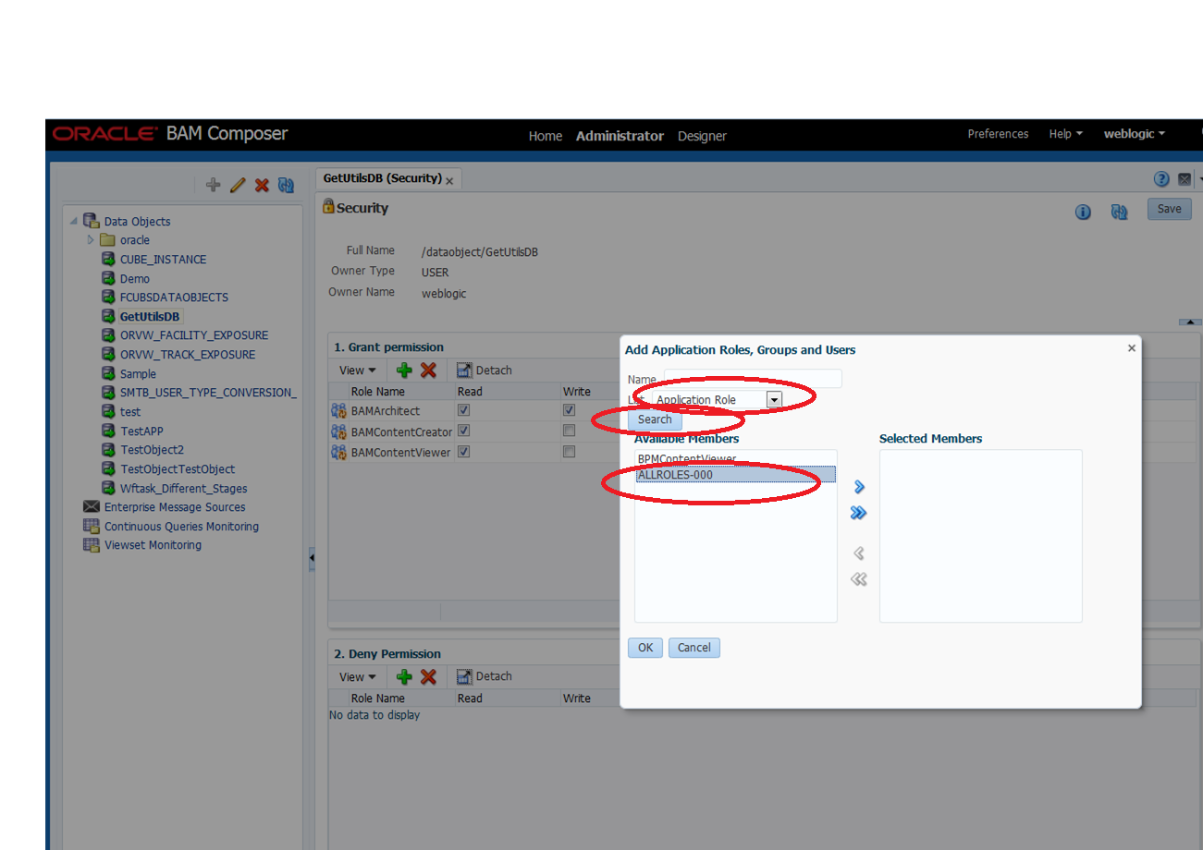Click the BAMArchitect role icon
The image size is (1203, 850).
[x=338, y=410]
